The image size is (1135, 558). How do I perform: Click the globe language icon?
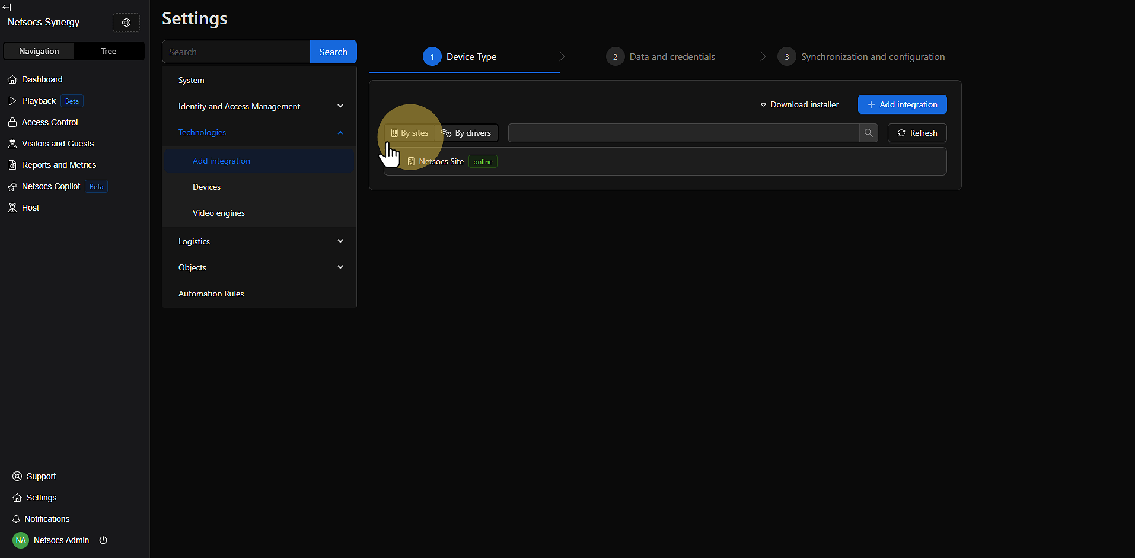coord(126,23)
